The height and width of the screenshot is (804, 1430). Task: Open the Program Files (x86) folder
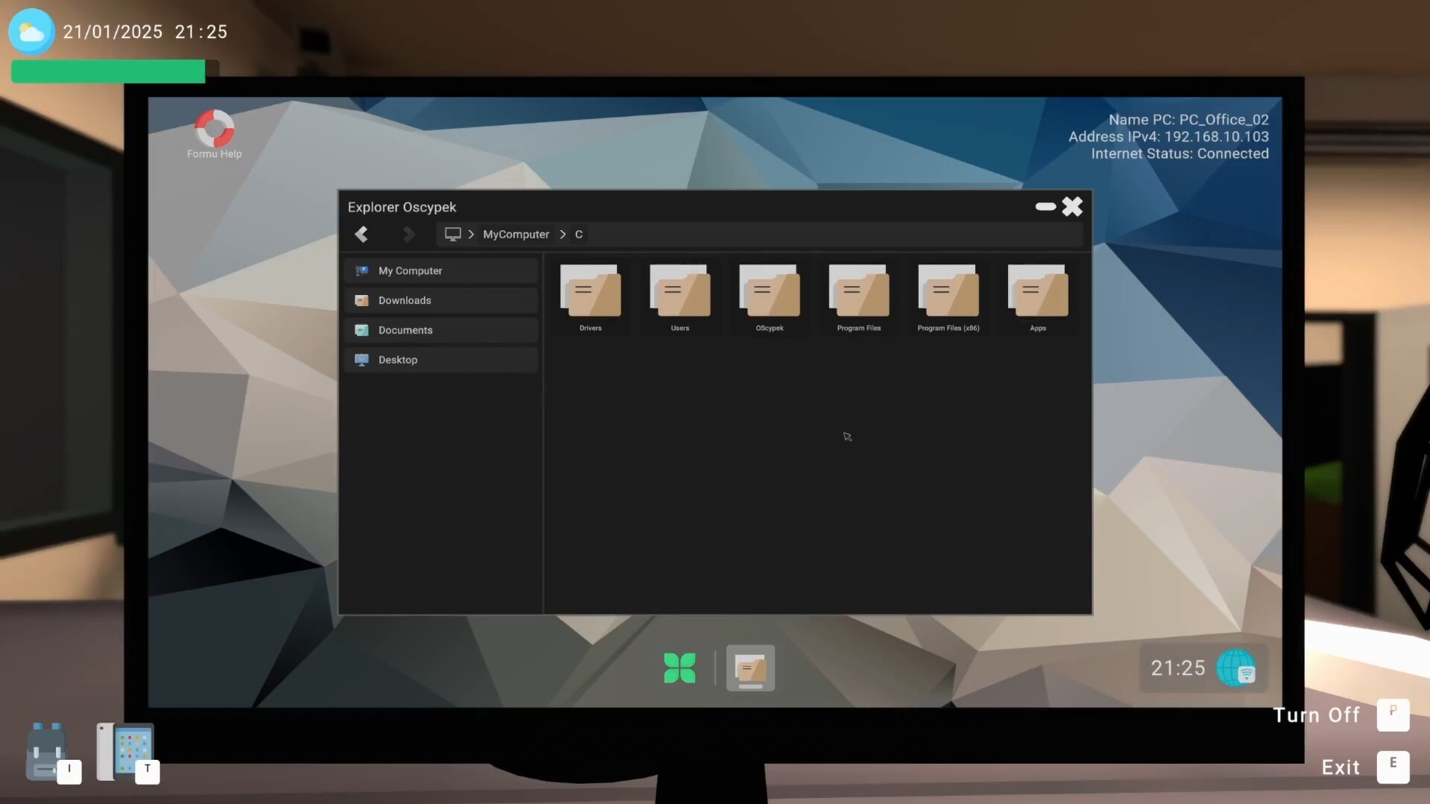[947, 292]
